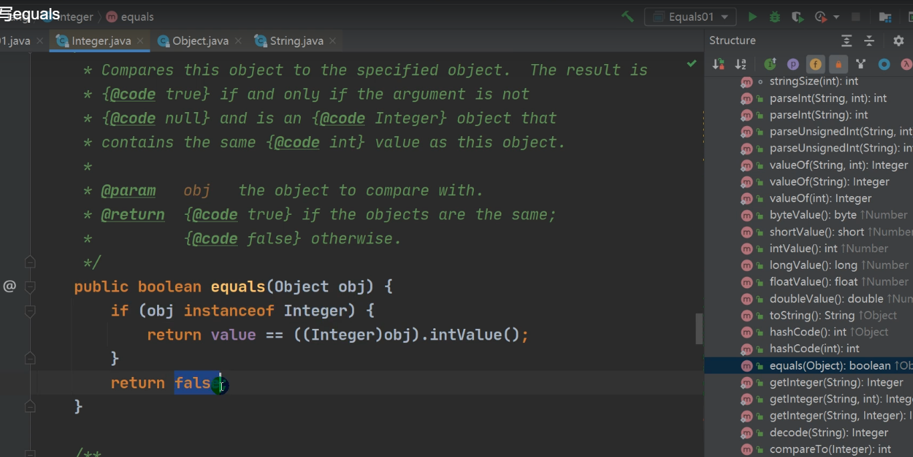This screenshot has height=457, width=913.
Task: Toggle sort by visibility in Structure
Action: (x=719, y=64)
